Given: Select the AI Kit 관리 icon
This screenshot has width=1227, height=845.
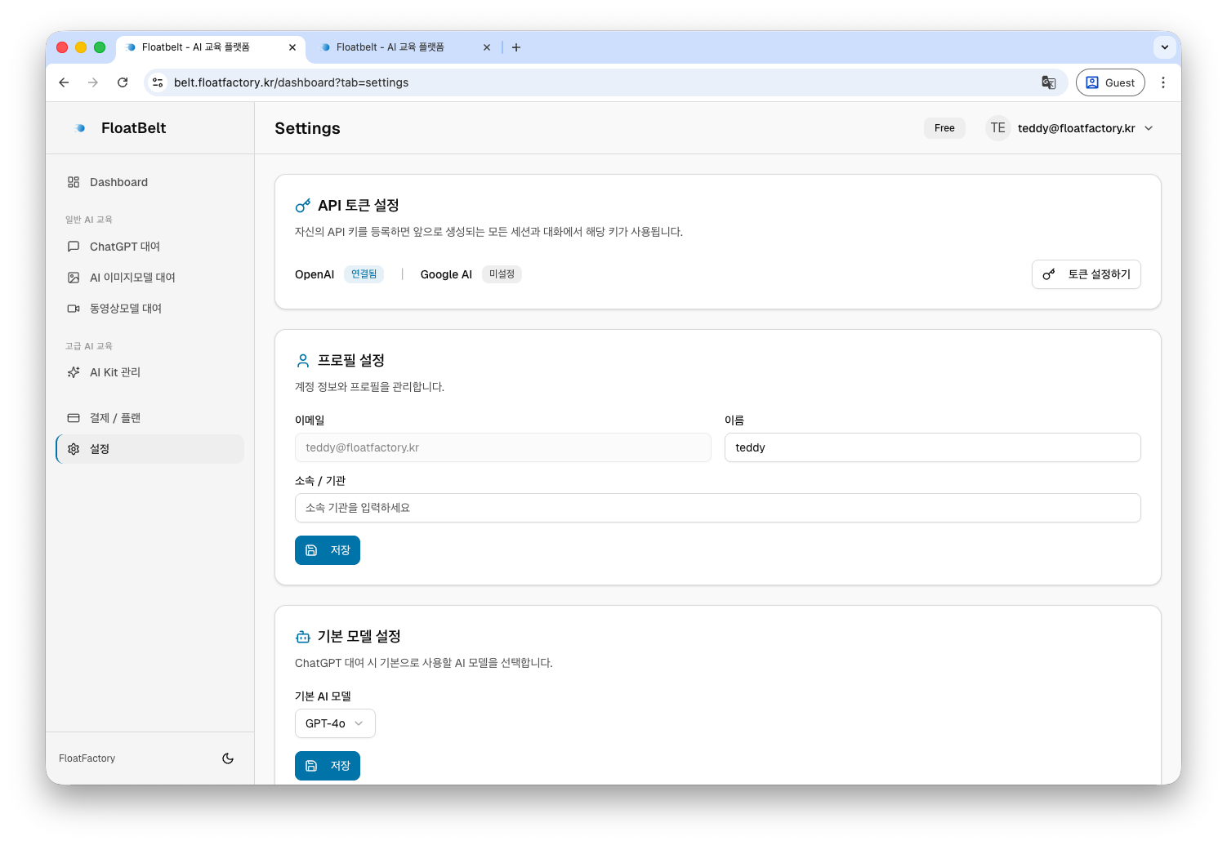Looking at the screenshot, I should (74, 372).
